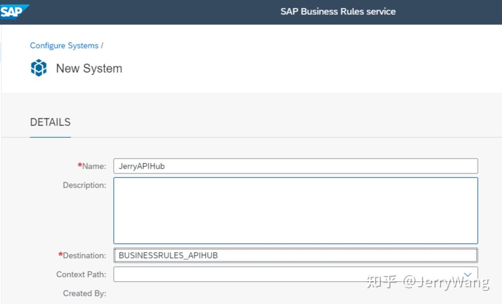The width and height of the screenshot is (502, 304).
Task: Select the Name field text JerryAPIHub
Action: click(x=142, y=166)
